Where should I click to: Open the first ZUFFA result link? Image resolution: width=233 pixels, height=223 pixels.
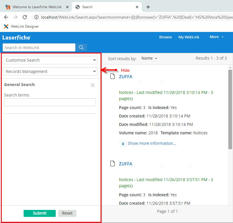pos(126,76)
